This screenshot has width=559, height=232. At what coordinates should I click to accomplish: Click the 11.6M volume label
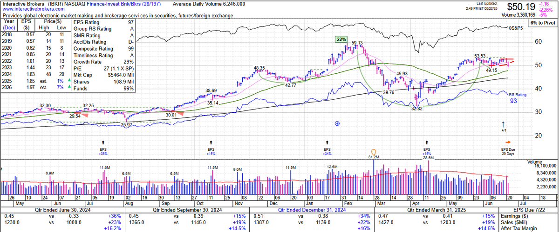104,167
